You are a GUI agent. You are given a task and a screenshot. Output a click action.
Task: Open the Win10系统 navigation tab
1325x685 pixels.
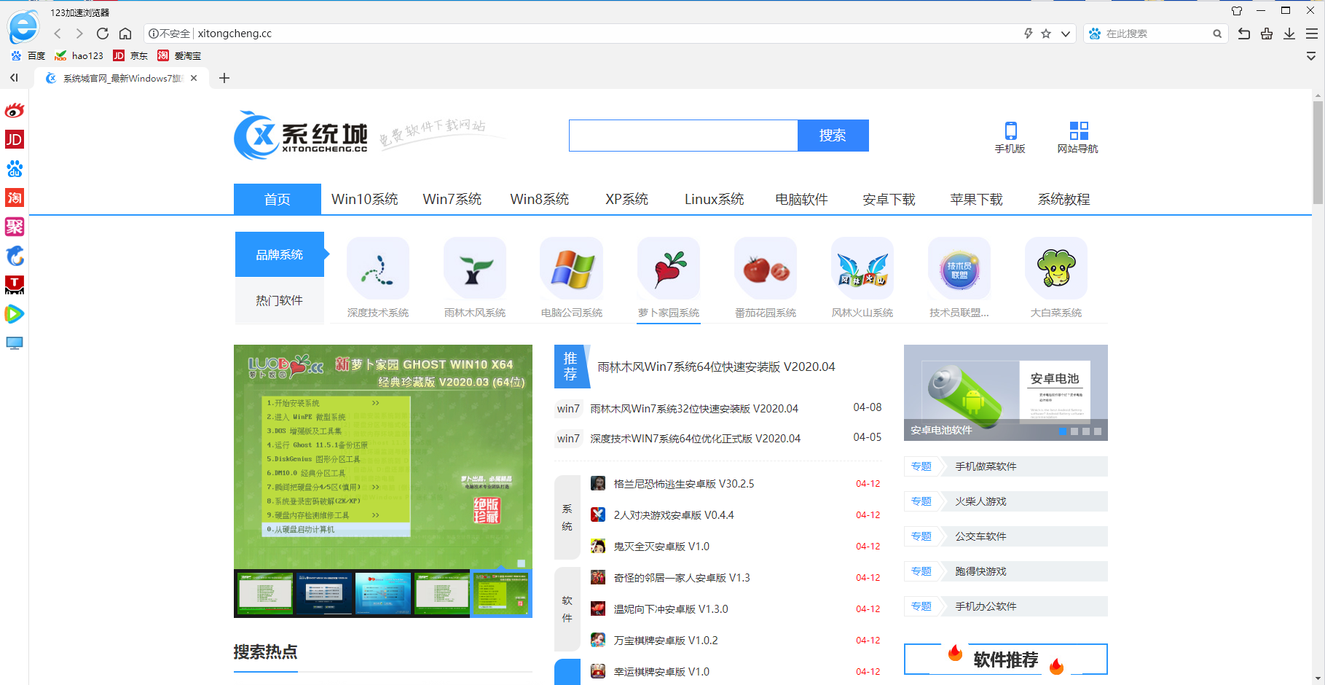365,199
